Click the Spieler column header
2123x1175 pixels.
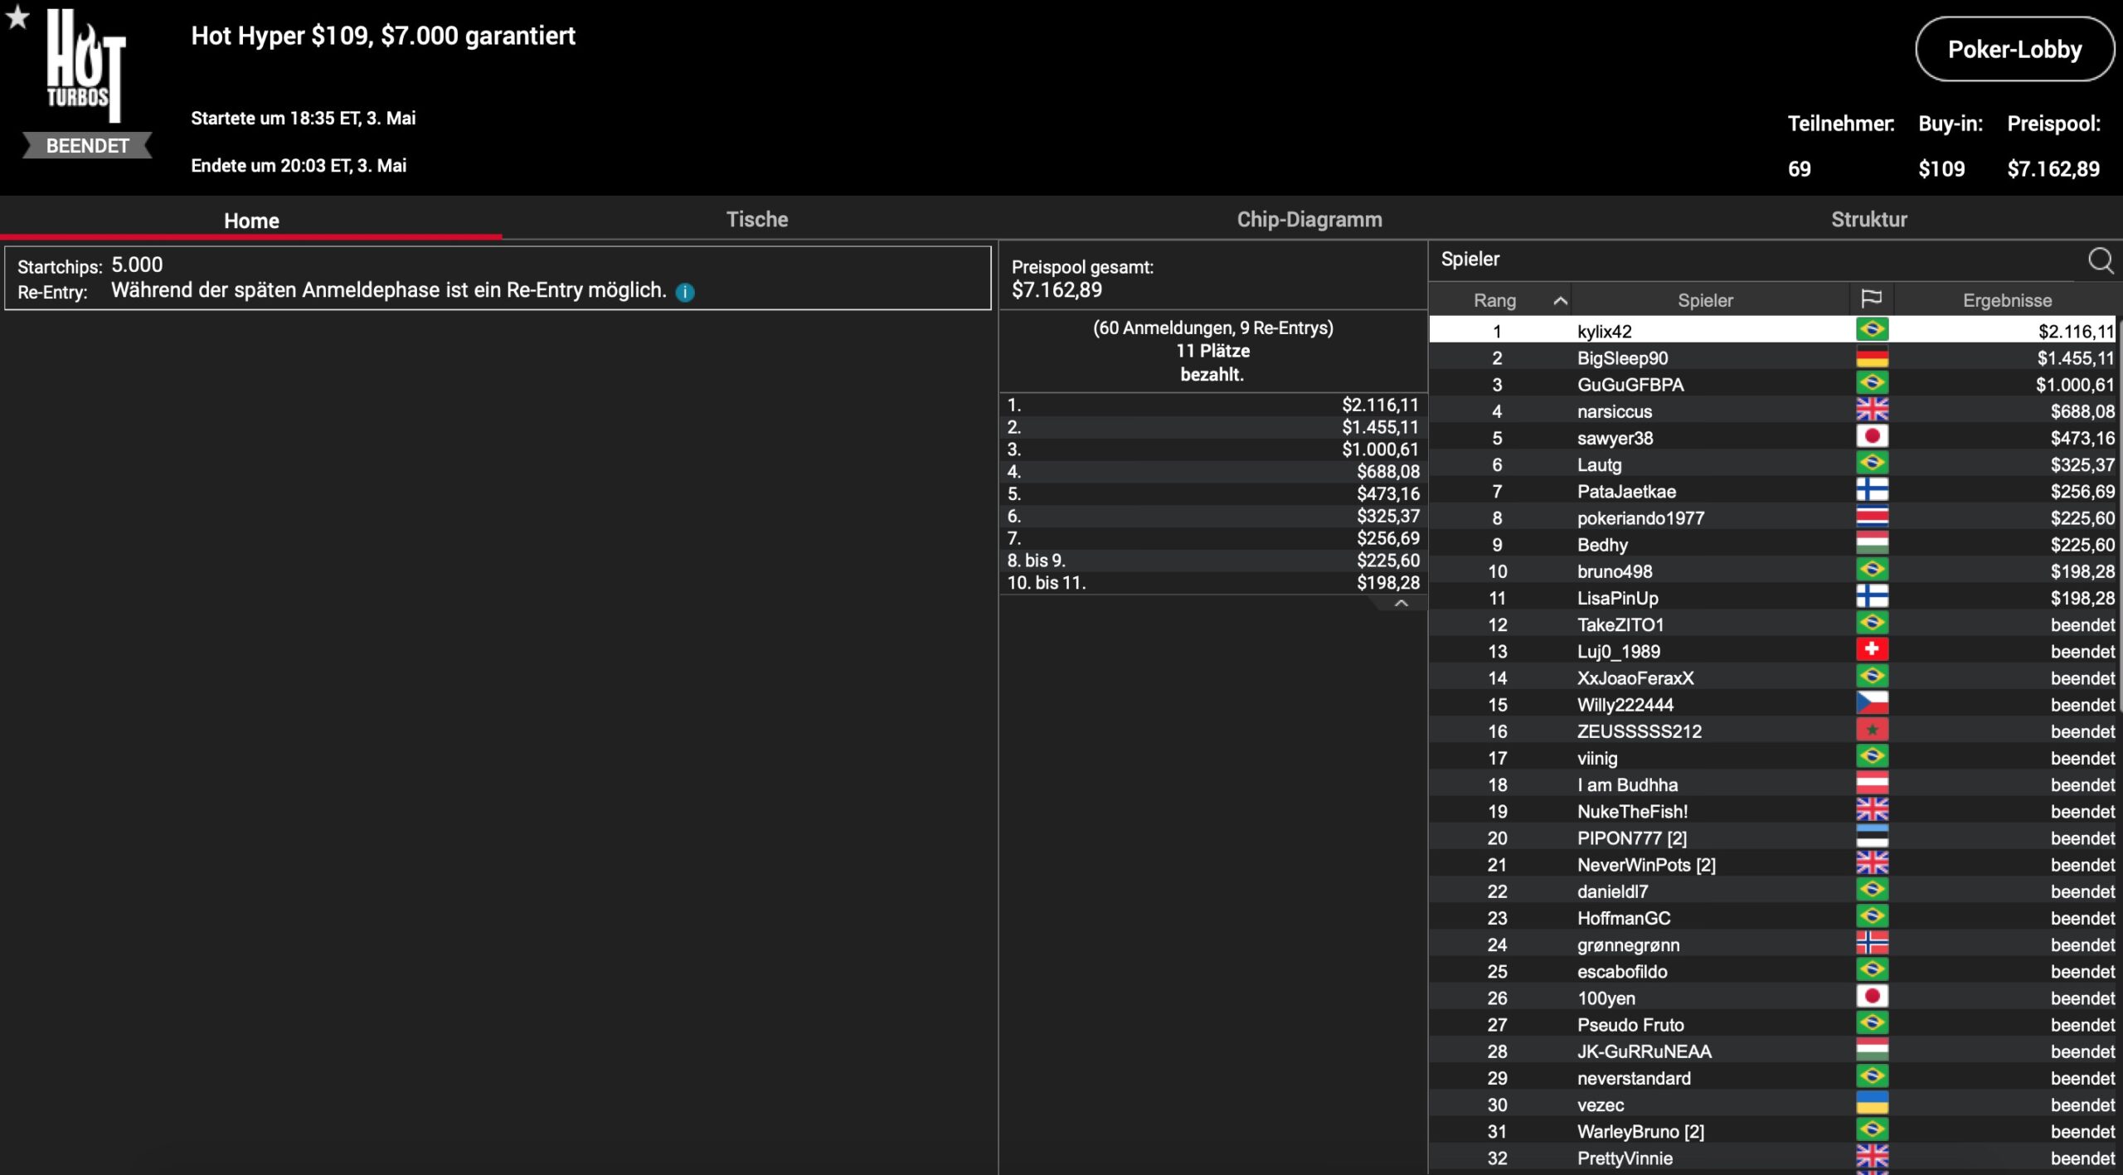[x=1705, y=300]
